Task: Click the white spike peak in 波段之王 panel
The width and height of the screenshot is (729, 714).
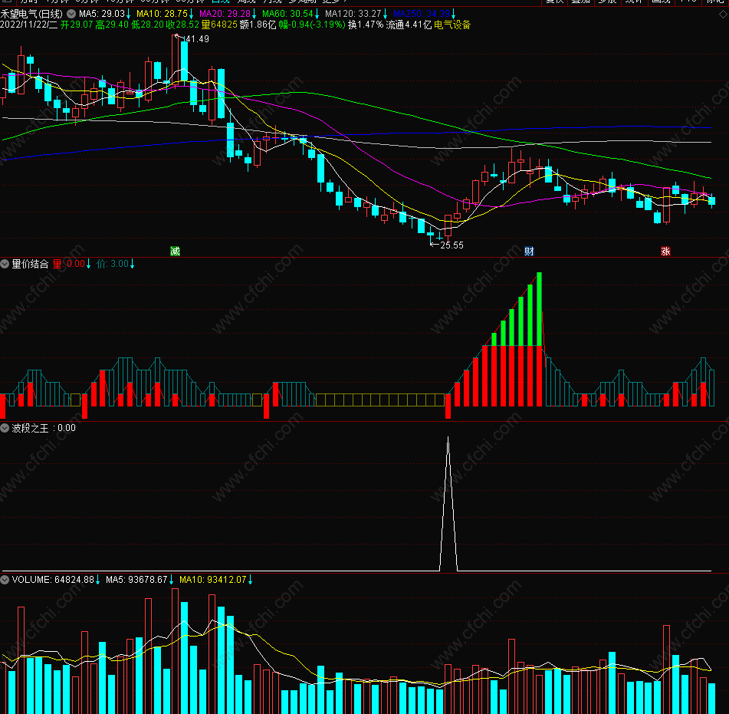Action: pos(448,438)
